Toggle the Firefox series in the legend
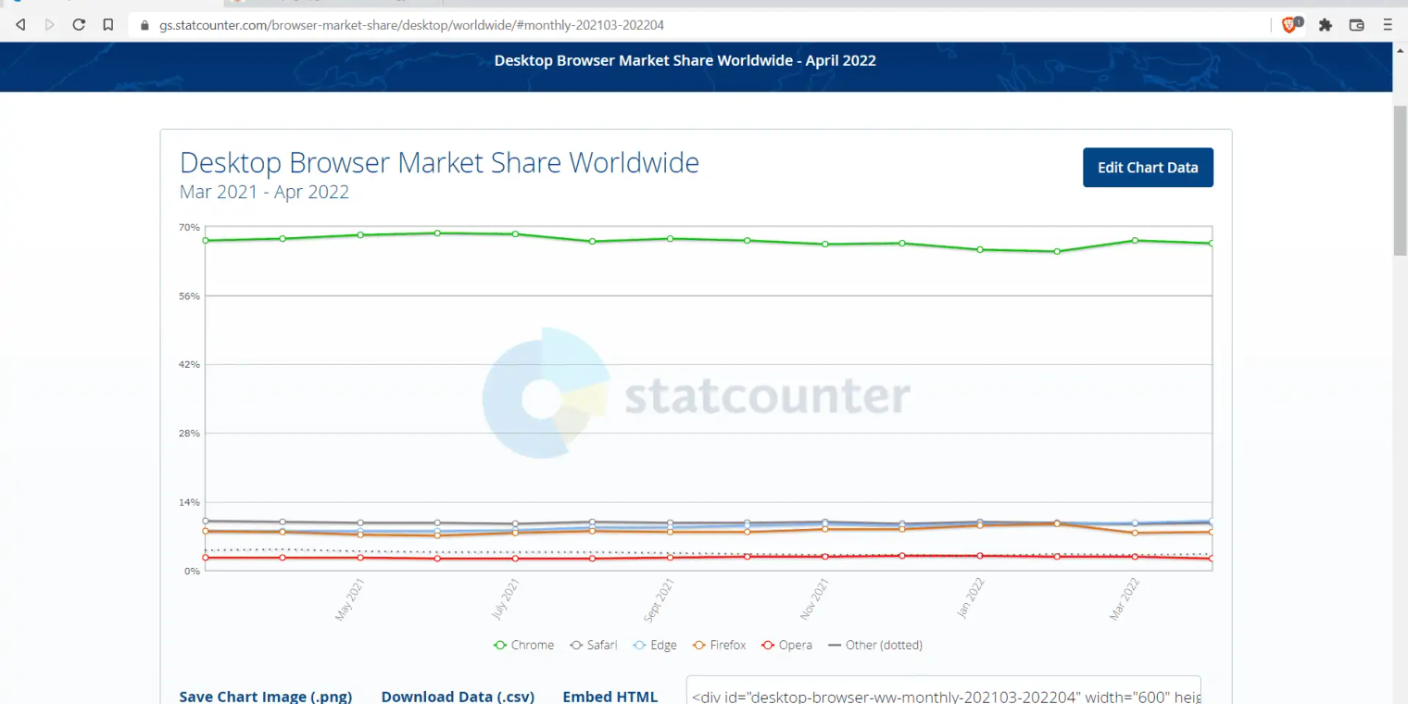This screenshot has width=1408, height=704. pyautogui.click(x=719, y=645)
